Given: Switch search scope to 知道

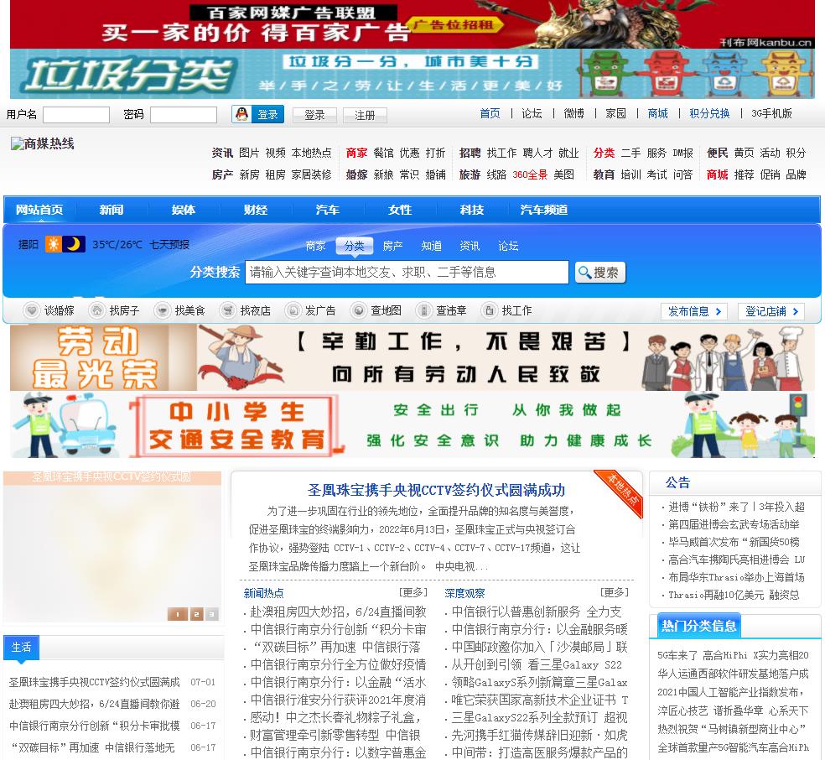Looking at the screenshot, I should [x=432, y=246].
